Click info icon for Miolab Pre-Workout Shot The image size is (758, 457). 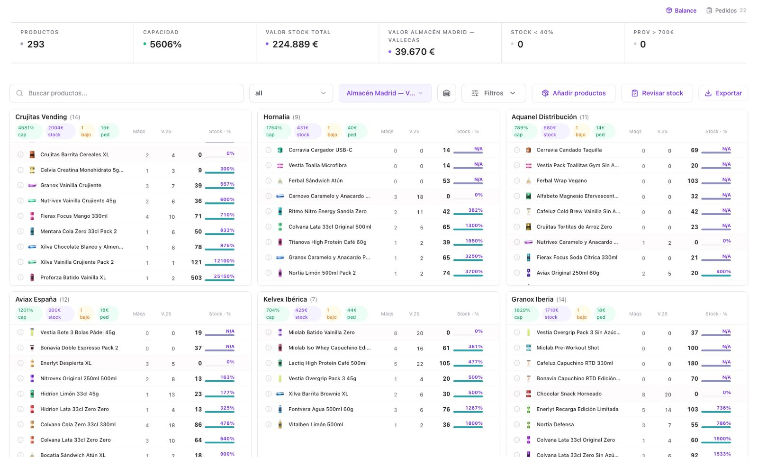pos(517,348)
